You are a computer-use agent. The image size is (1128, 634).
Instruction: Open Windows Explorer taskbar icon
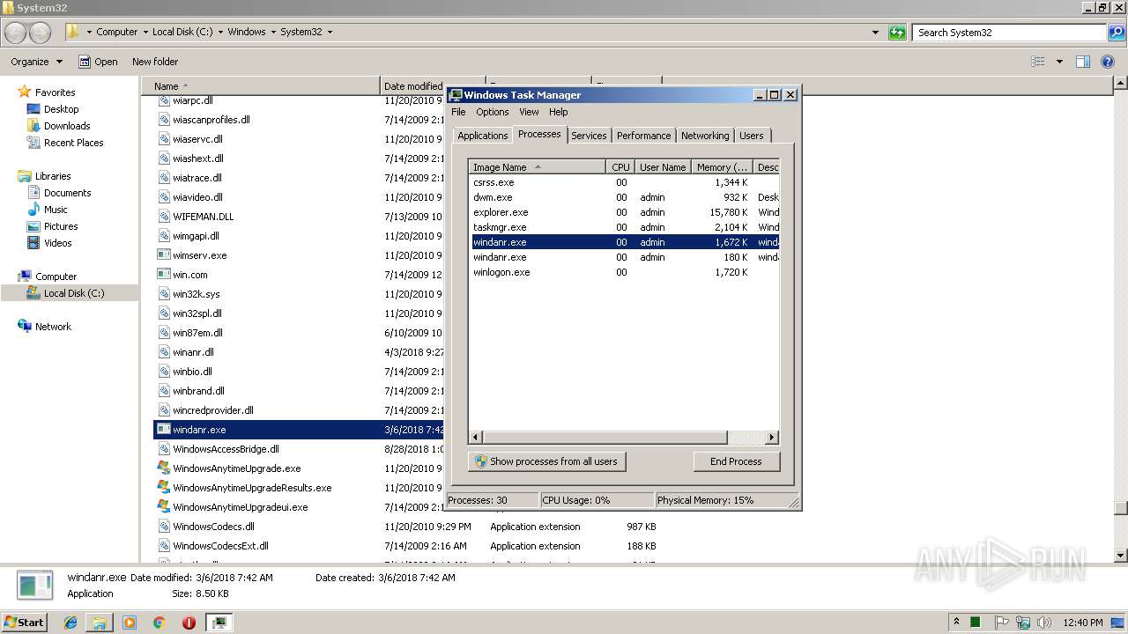(x=100, y=623)
